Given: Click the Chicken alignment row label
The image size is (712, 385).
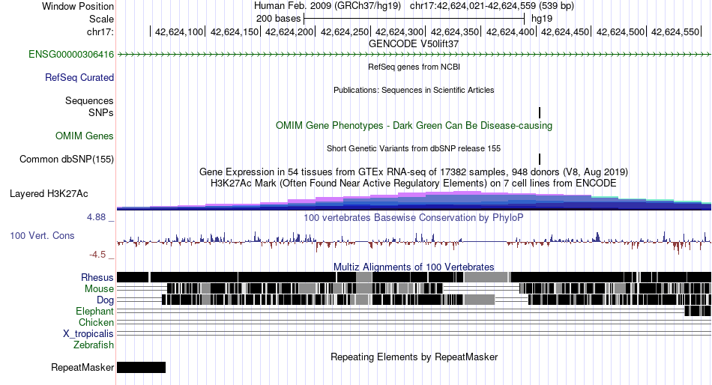Looking at the screenshot, I should tap(96, 322).
